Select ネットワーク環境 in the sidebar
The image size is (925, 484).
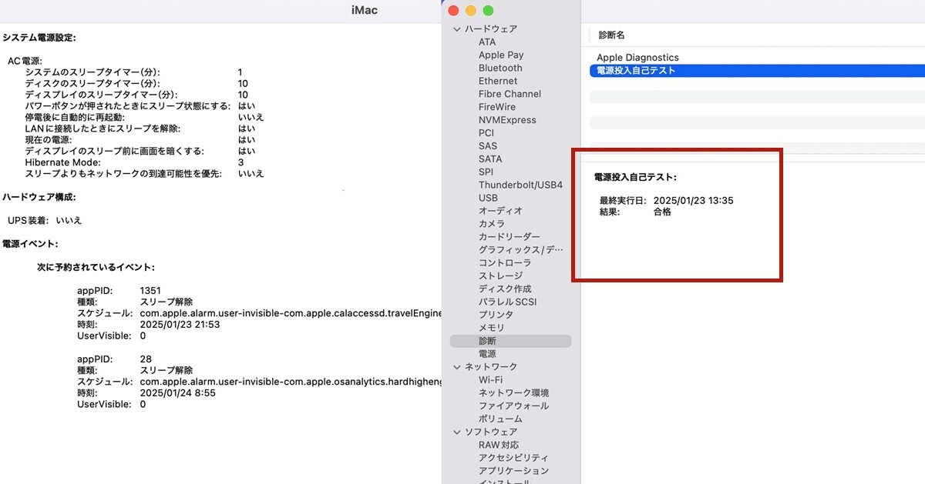click(513, 393)
